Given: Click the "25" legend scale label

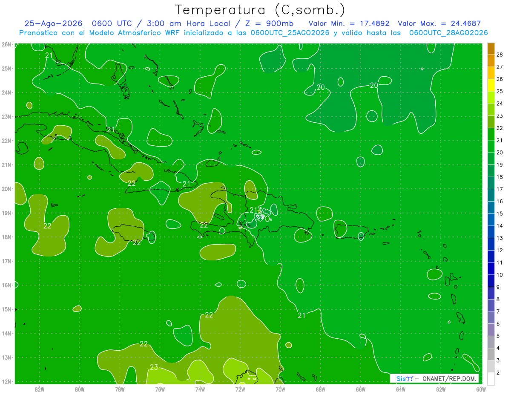Looking at the screenshot, I should coord(500,91).
